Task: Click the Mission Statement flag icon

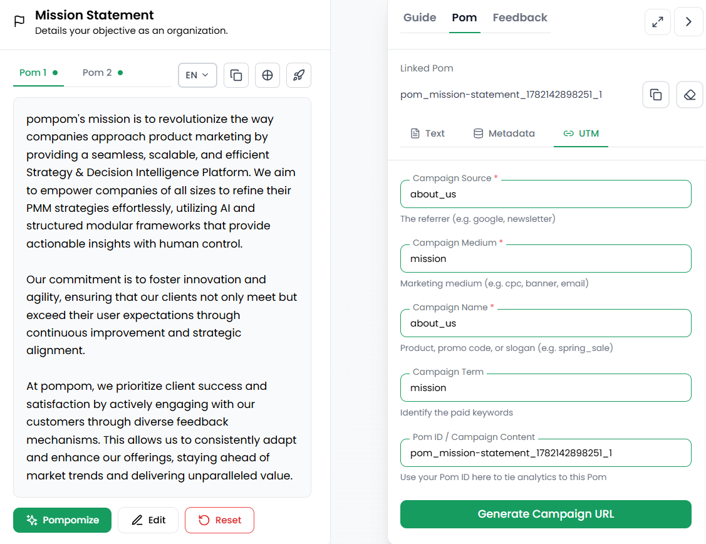Action: (x=19, y=21)
